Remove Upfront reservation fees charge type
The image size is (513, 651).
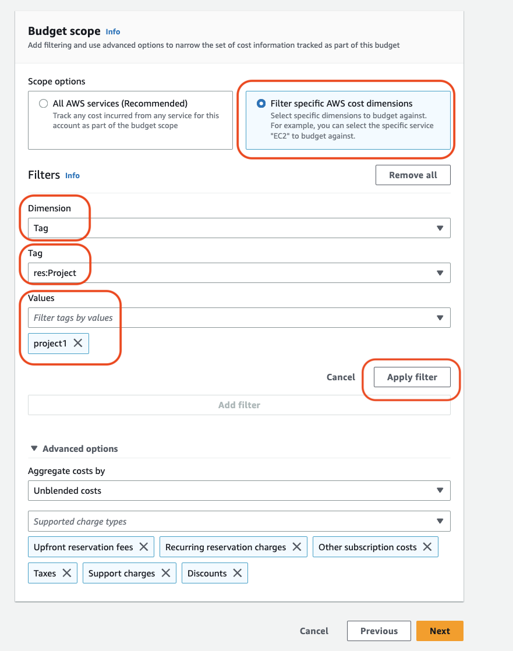[x=144, y=547]
